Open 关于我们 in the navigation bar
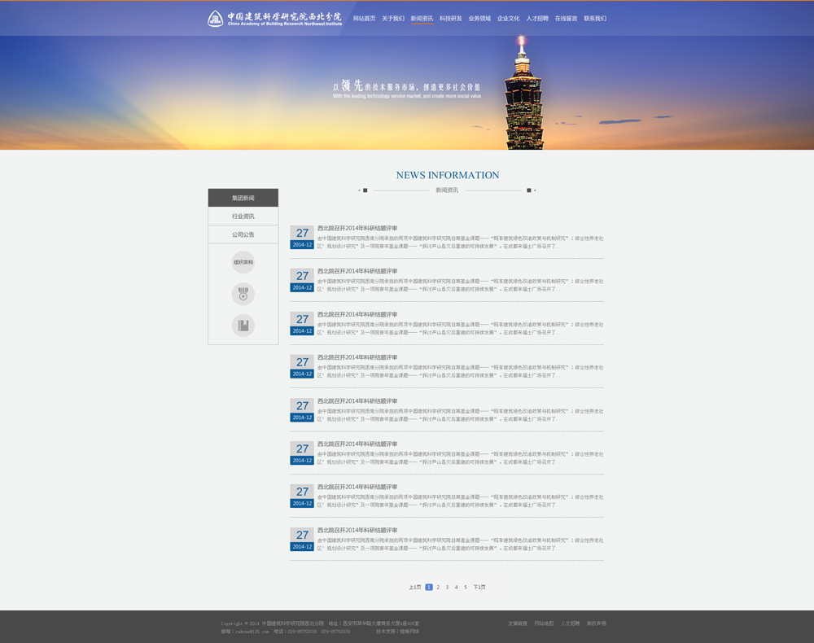 point(393,19)
